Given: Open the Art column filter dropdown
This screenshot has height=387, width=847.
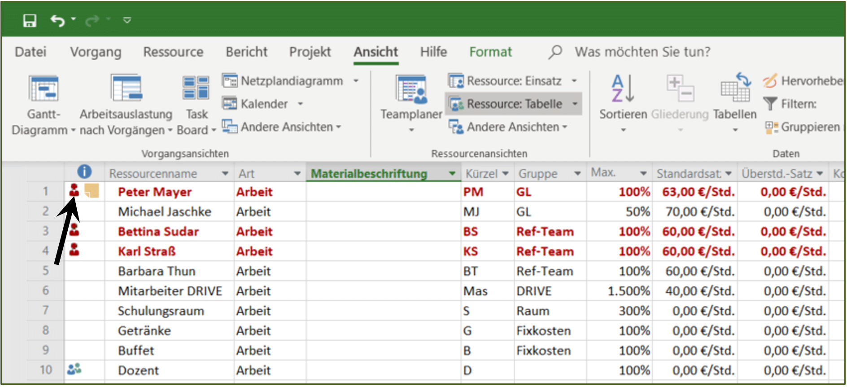Looking at the screenshot, I should (297, 173).
